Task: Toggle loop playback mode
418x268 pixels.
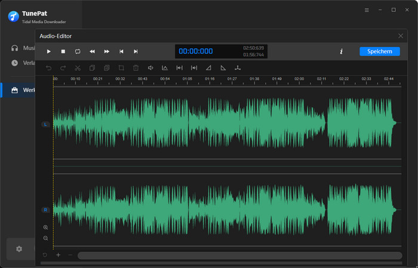Action: [x=78, y=52]
